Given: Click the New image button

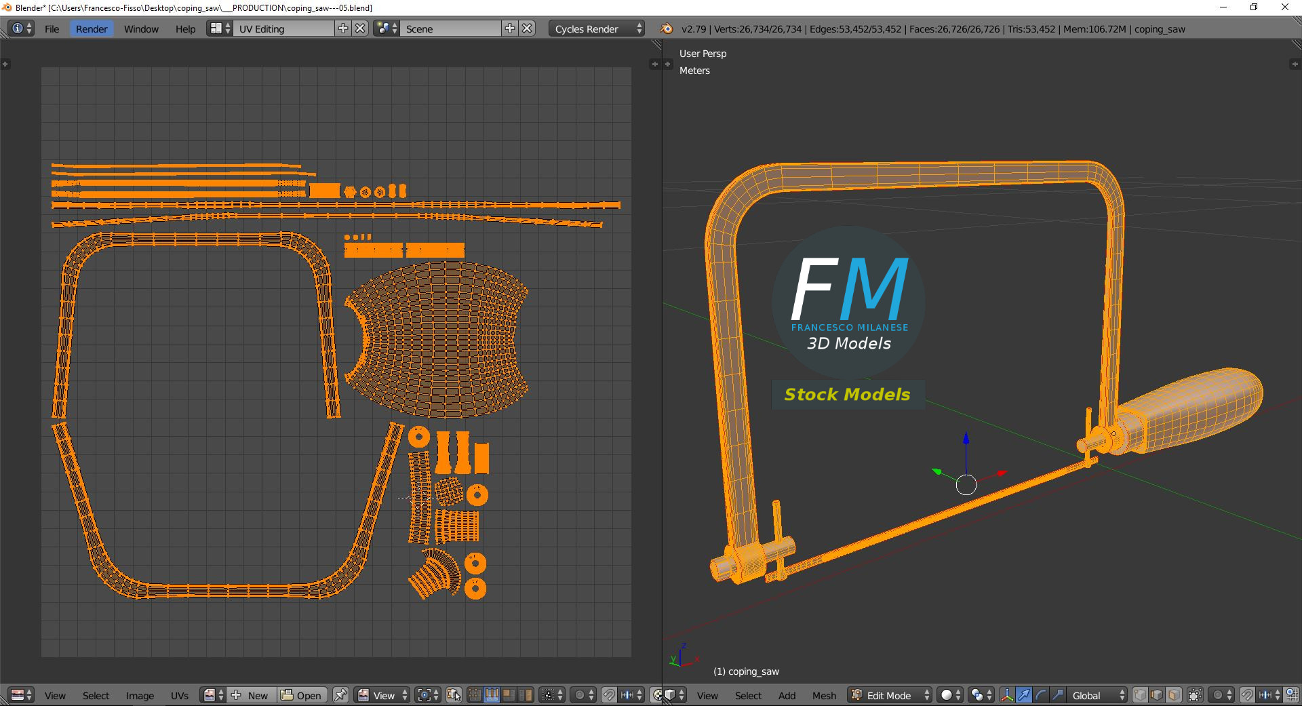Looking at the screenshot, I should click(x=250, y=695).
